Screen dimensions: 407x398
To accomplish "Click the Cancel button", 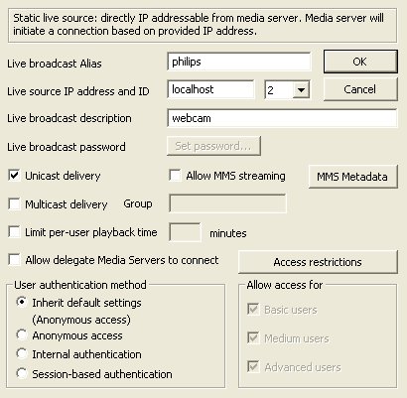I will pyautogui.click(x=360, y=89).
